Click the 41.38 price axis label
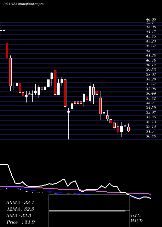Screen dimensions: 162x227 click(x=151, y=55)
